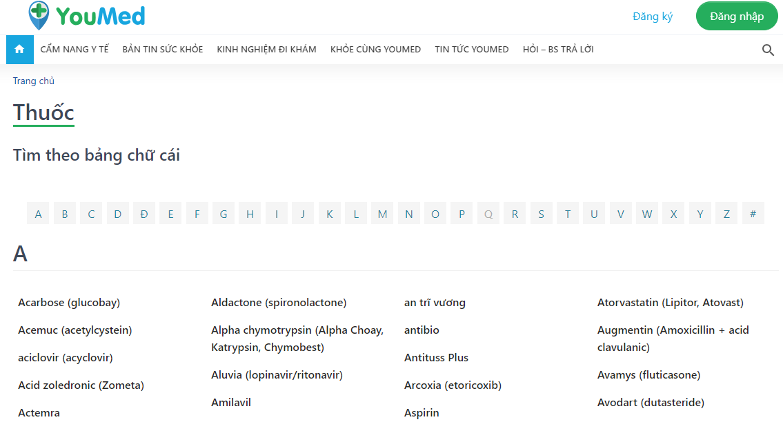Open Acemuc (acetylcystein) drug page
The width and height of the screenshot is (783, 422).
[75, 330]
